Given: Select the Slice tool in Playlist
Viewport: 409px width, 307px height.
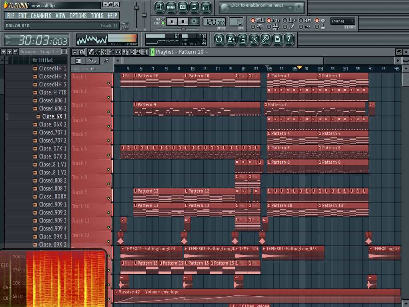Looking at the screenshot, I should click(125, 52).
